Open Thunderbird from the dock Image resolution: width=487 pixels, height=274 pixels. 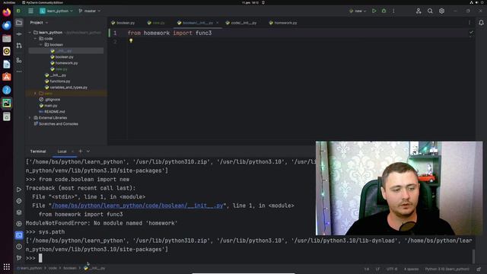pos(7,25)
